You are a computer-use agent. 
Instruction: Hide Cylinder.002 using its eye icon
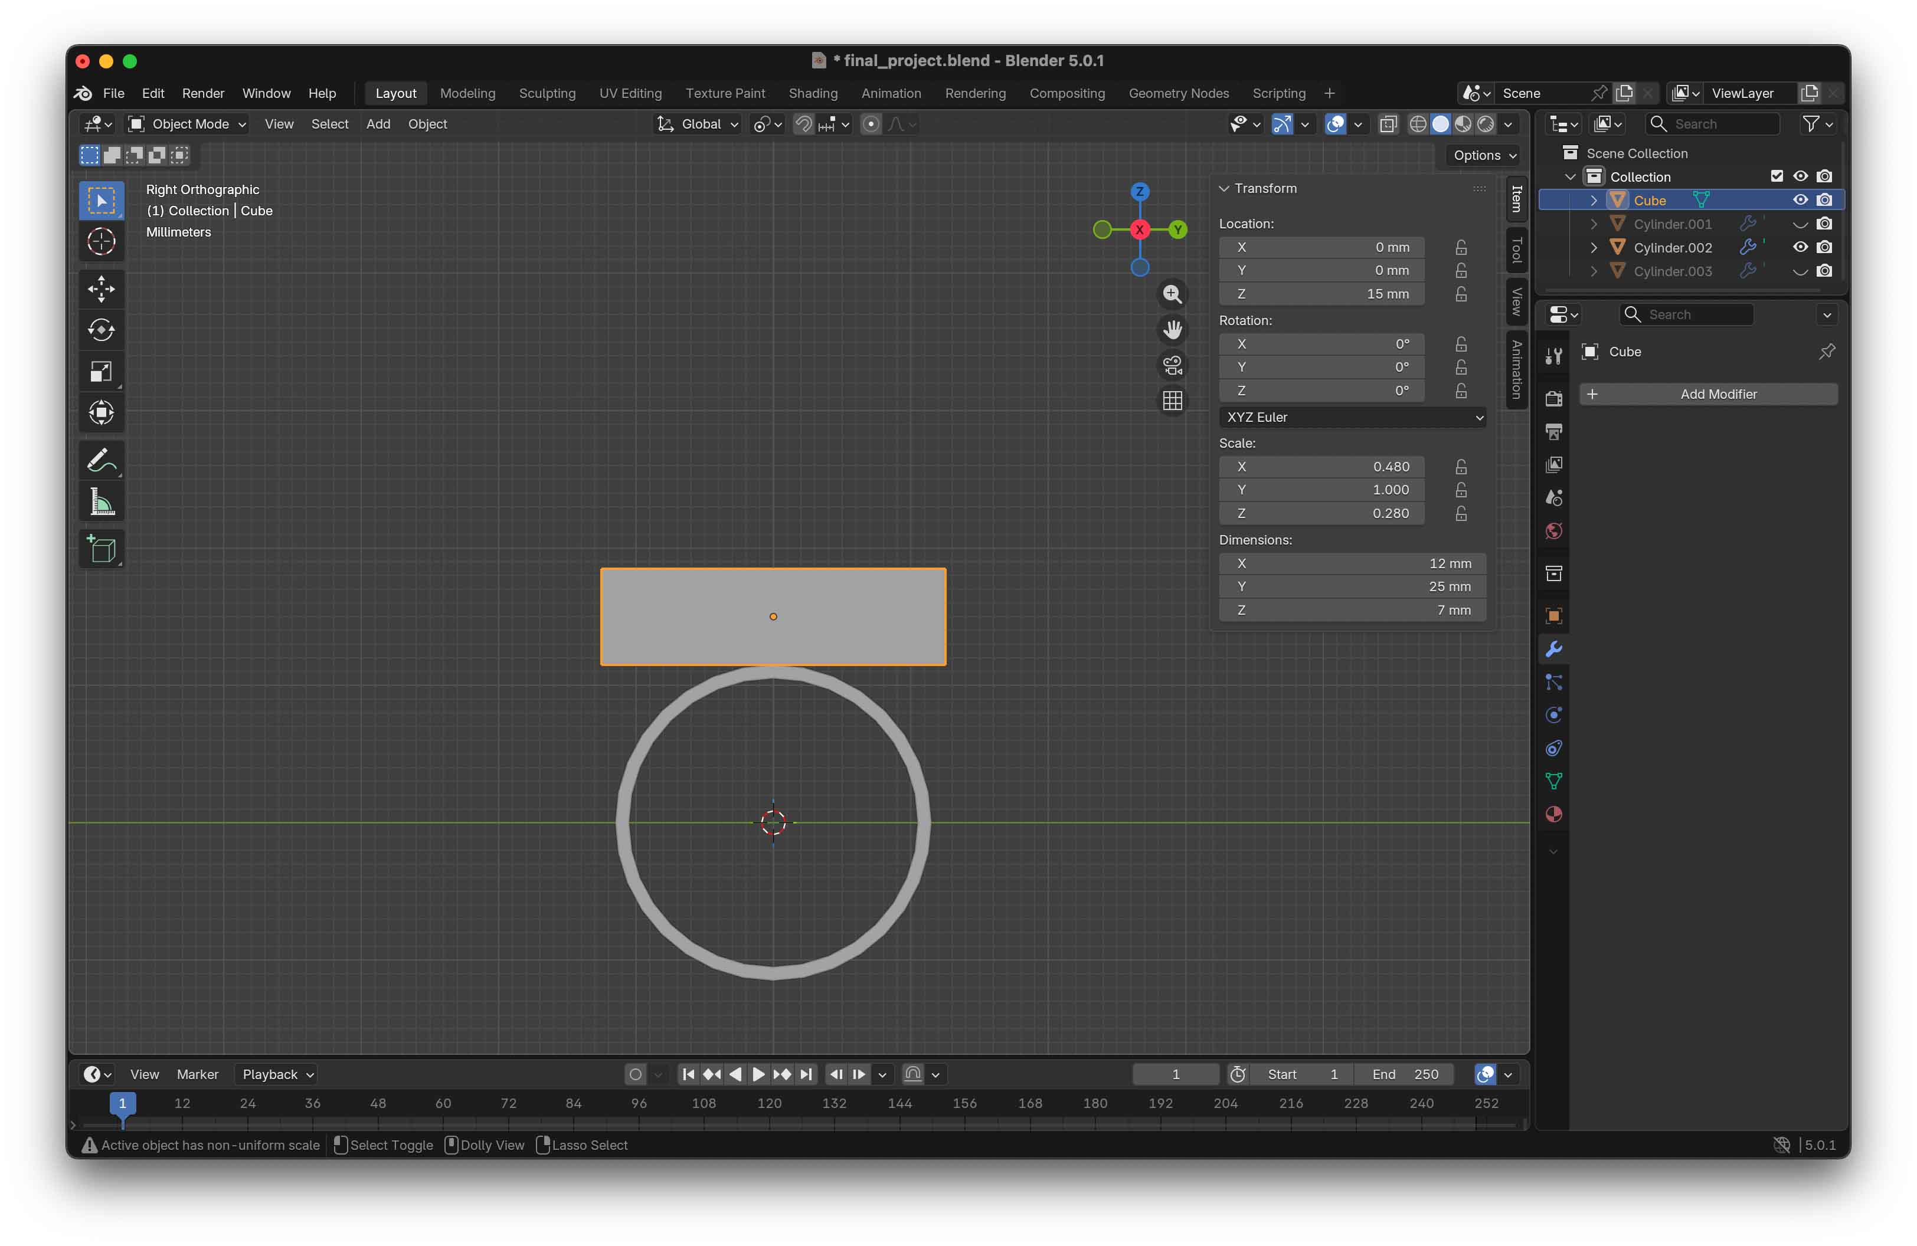tap(1800, 248)
